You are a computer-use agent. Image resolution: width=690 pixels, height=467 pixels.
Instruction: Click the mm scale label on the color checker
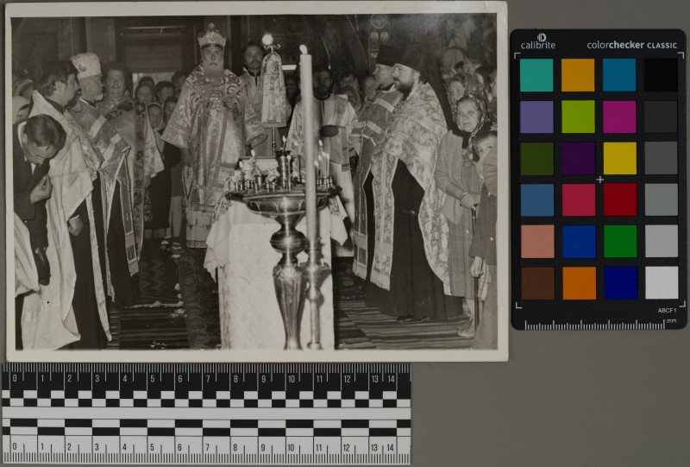(x=670, y=321)
